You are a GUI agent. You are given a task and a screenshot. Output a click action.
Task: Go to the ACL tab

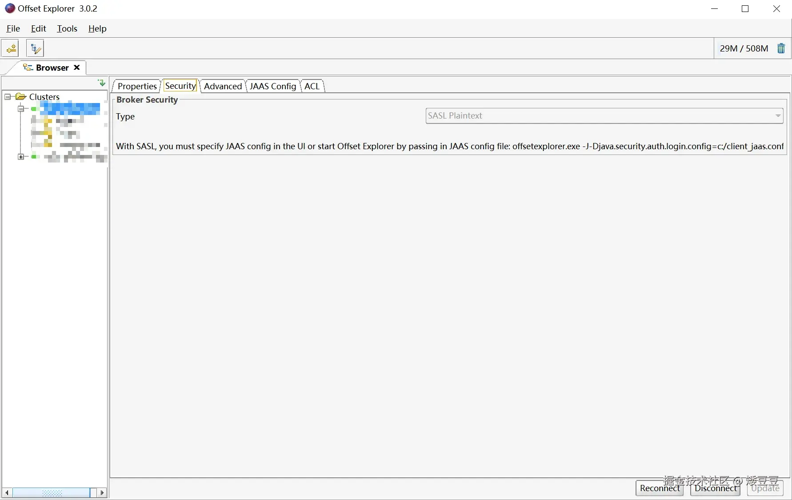312,86
